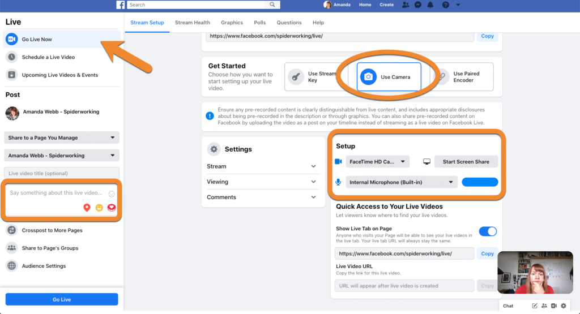Open the help question mark icon
Screen dimensions: 580x314
(x=446, y=5)
